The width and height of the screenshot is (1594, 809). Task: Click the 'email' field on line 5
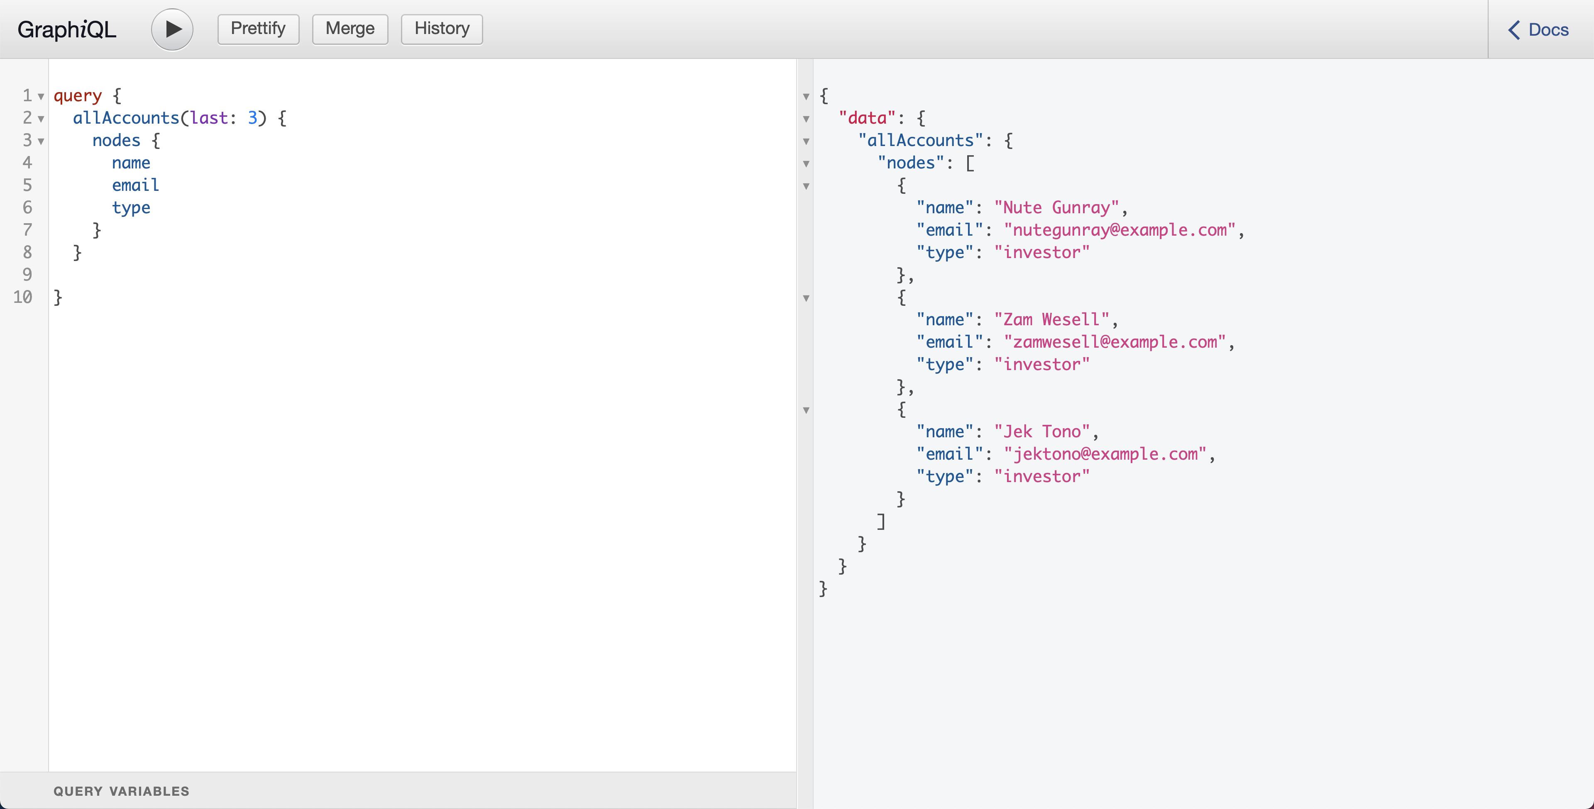135,185
